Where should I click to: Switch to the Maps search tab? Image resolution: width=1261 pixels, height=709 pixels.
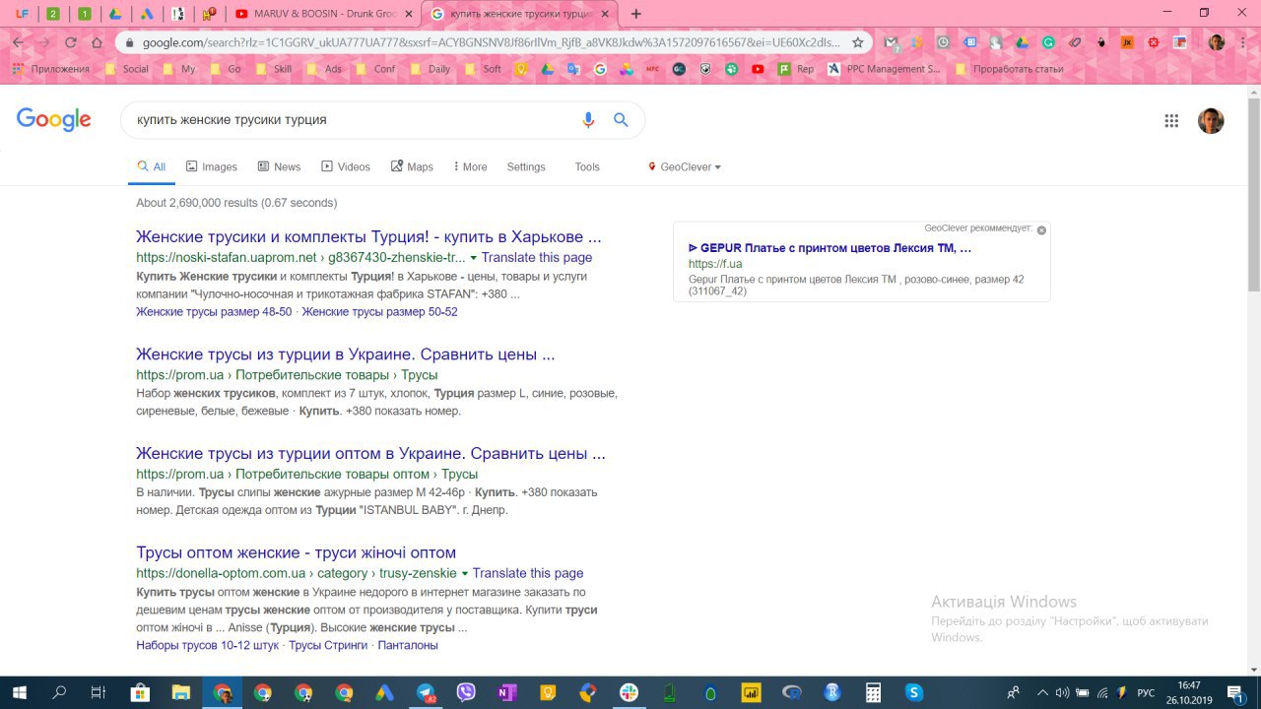coord(412,167)
